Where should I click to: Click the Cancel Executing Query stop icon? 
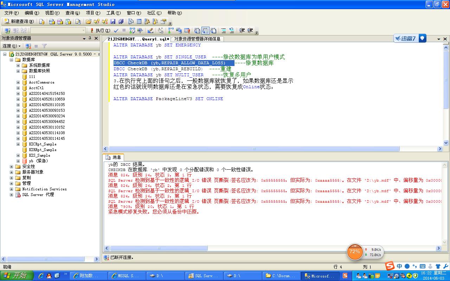124,31
